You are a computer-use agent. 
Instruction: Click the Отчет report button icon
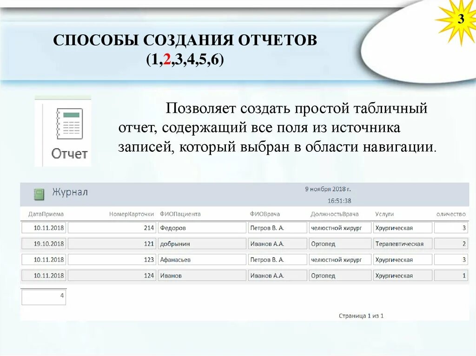point(70,124)
